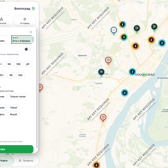Close the filter panel with the X button

click(x=31, y=32)
